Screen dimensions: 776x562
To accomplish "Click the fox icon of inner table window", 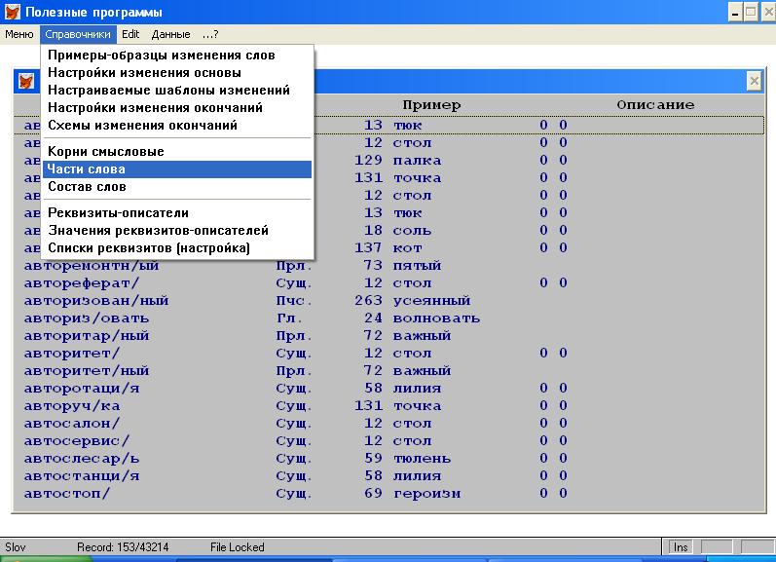I will click(x=26, y=81).
